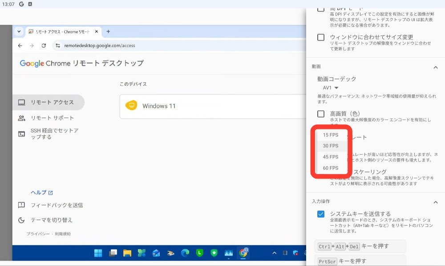445x266 pixels.
Task: Click the リモート サポート people icon
Action: tap(21, 118)
